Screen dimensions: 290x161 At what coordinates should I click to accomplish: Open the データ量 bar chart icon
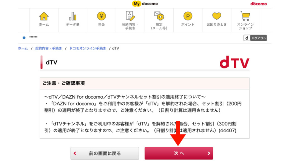point(72,16)
